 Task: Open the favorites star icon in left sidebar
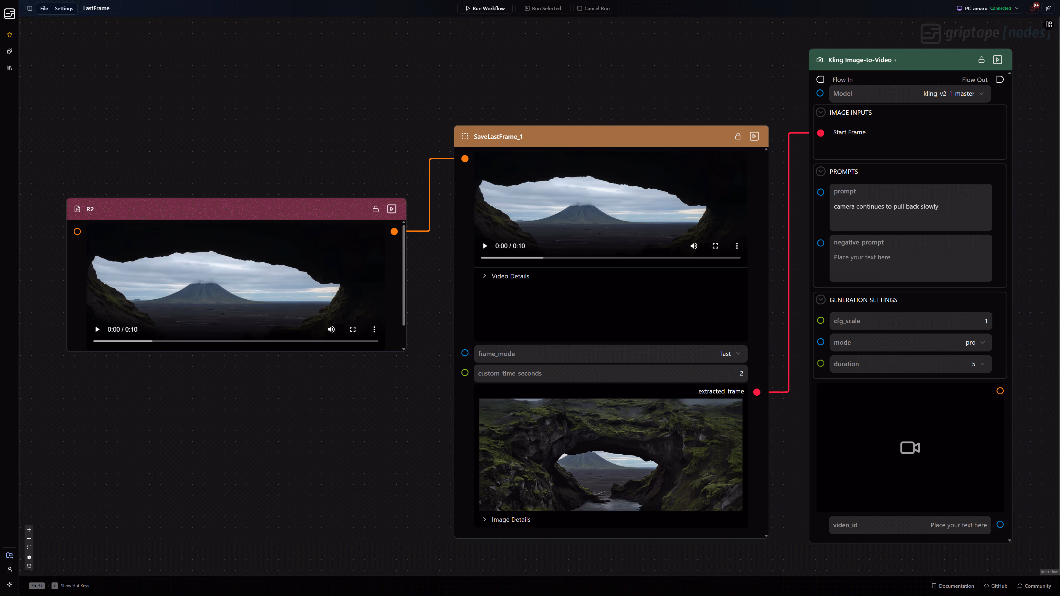(9, 34)
